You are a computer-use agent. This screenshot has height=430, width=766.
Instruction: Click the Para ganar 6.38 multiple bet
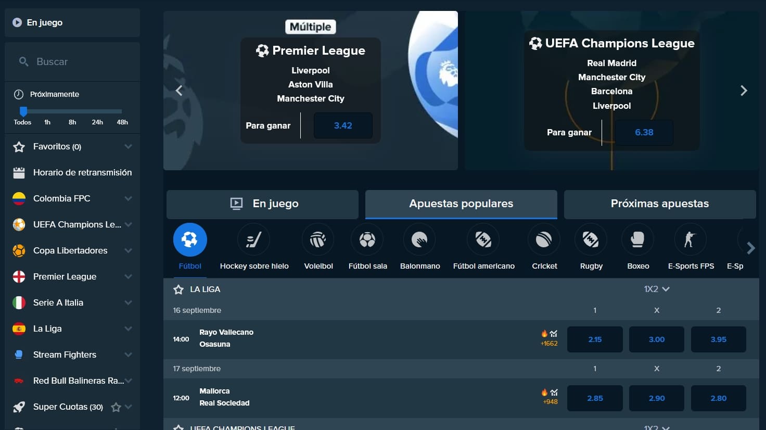(x=644, y=132)
